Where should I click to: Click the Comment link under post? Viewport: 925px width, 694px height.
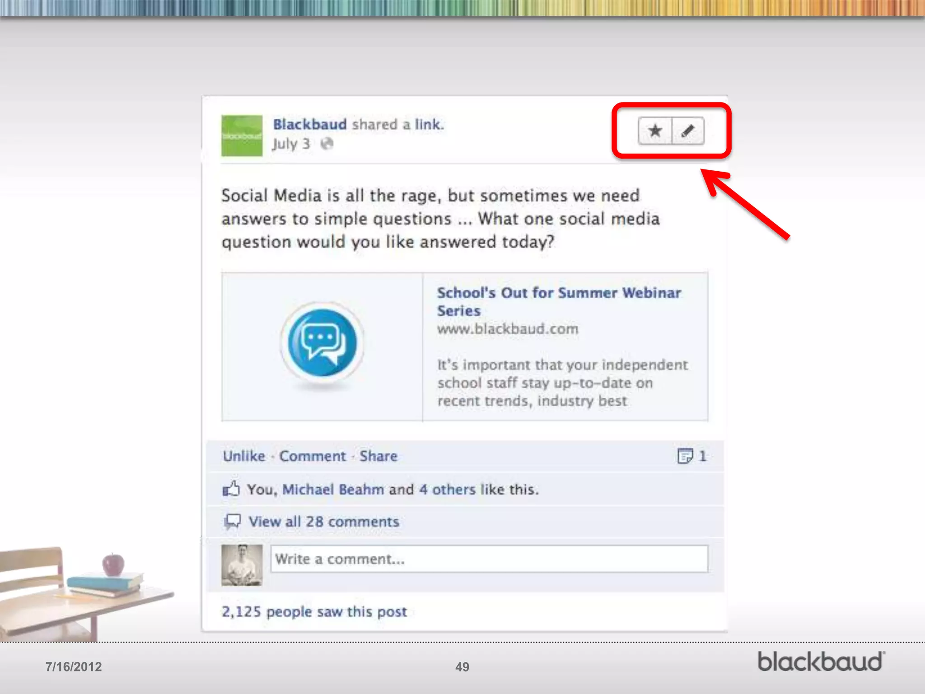pos(313,456)
